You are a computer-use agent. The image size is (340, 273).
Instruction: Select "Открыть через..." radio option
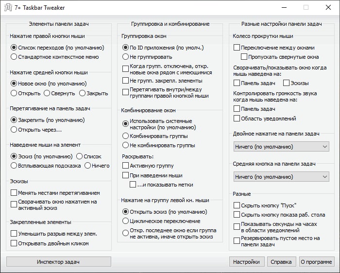(14, 129)
